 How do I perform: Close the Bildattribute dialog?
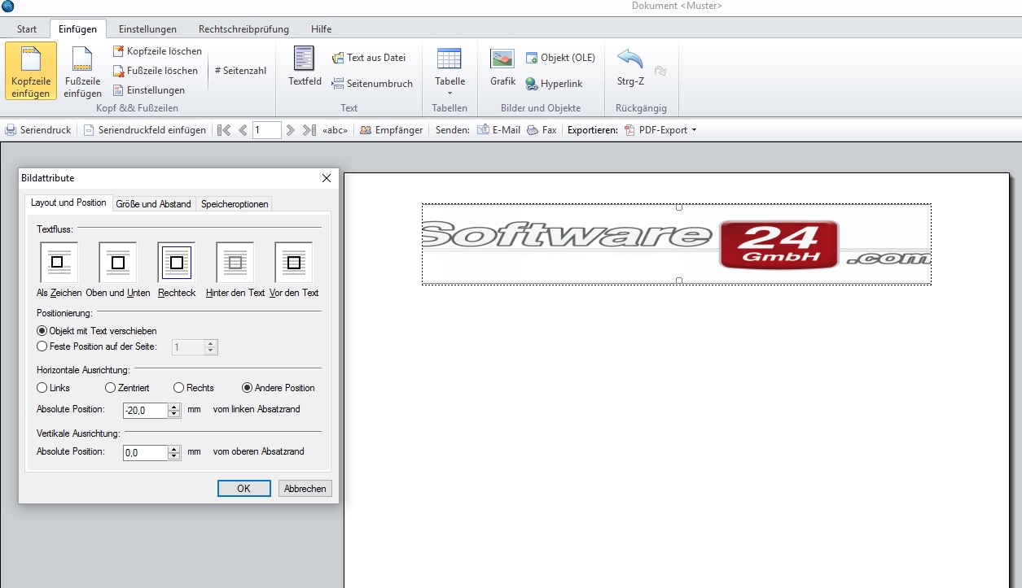(327, 178)
